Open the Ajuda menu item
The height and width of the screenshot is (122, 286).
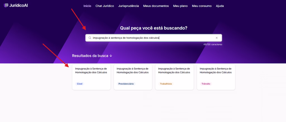220,6
